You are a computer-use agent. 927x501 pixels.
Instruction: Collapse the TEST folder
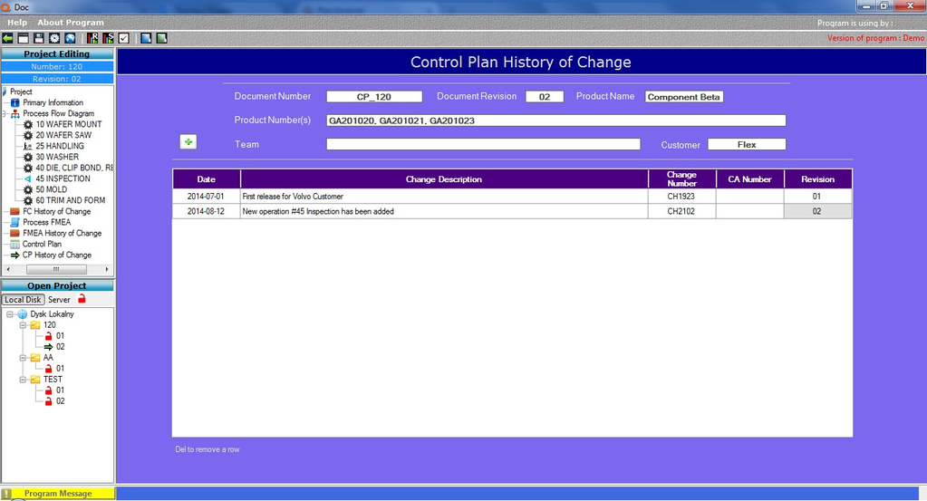coord(23,380)
